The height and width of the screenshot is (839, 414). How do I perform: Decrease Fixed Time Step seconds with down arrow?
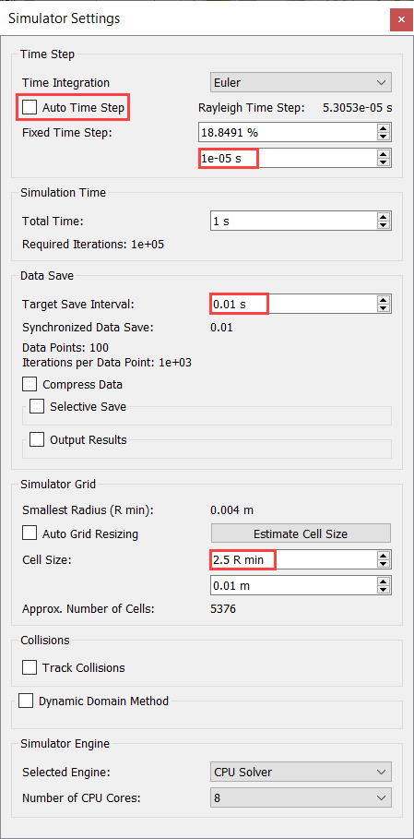click(x=383, y=162)
